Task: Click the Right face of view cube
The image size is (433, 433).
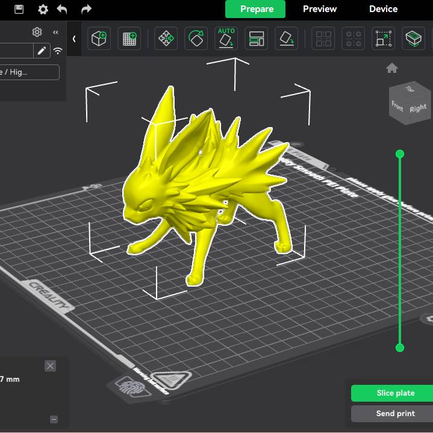Action: (x=418, y=108)
